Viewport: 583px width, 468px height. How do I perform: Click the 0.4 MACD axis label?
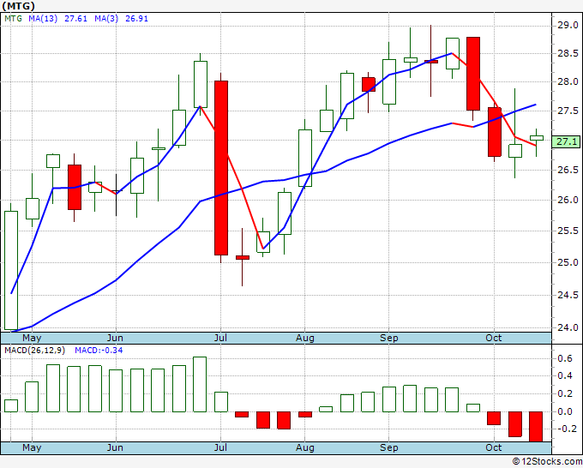[565, 375]
